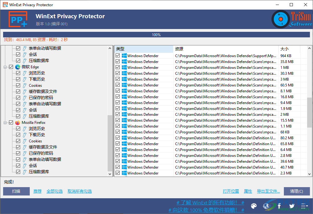Click the WinExt title bar app icon
313x214 pixels.
click(5, 5)
